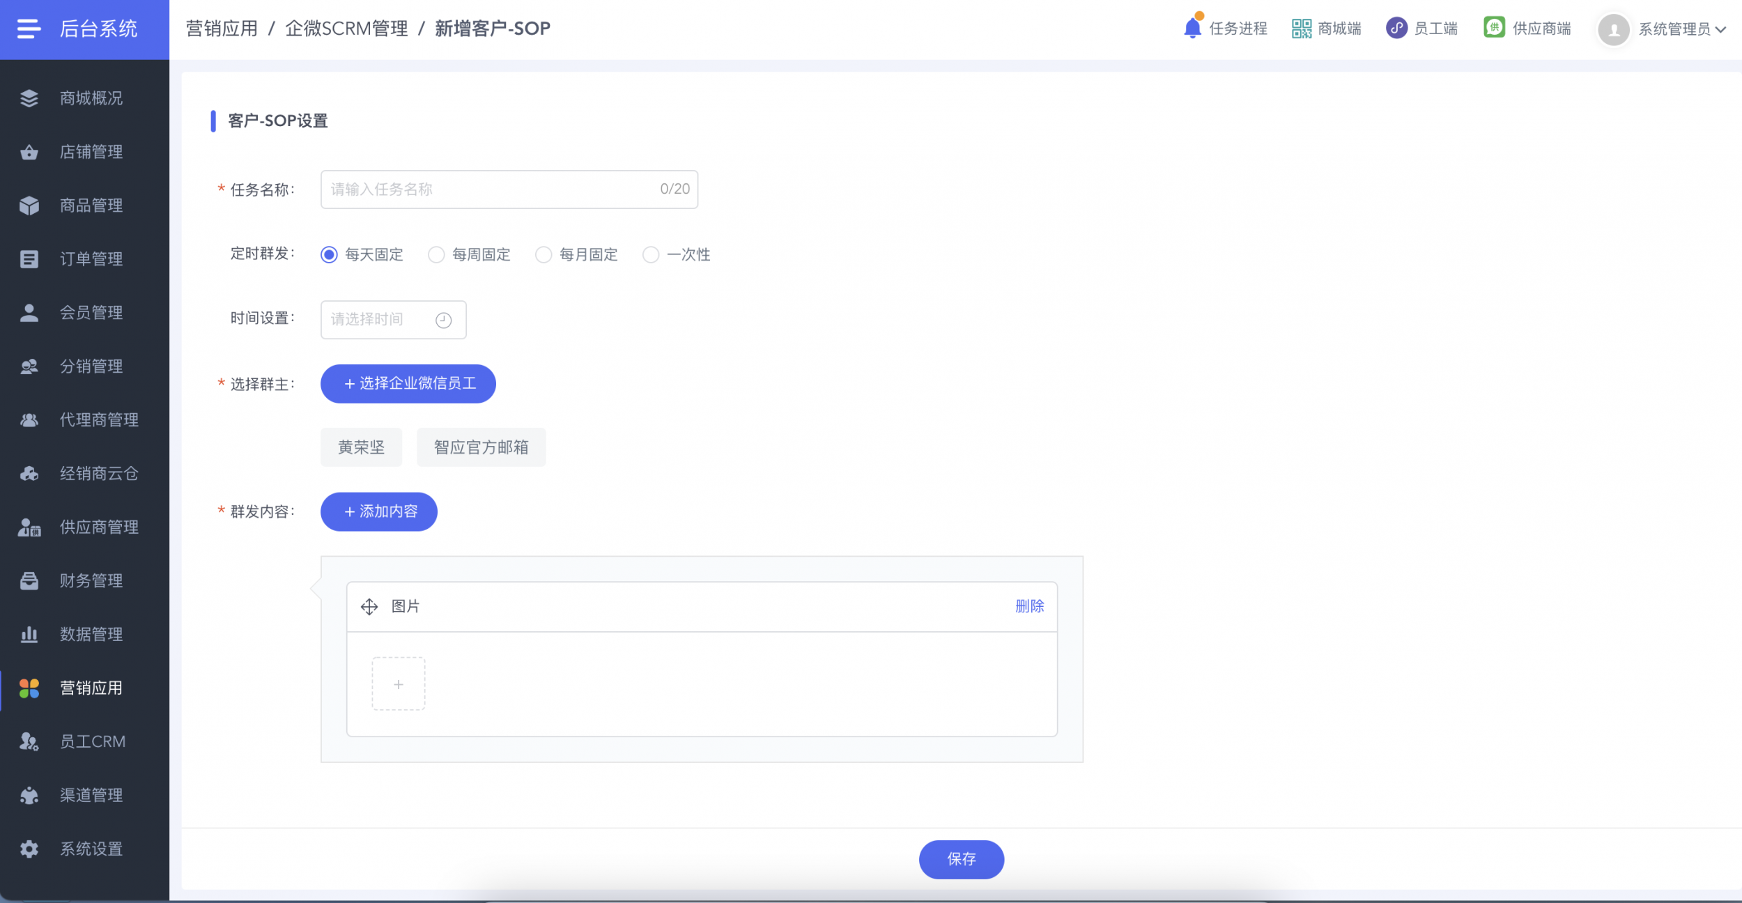Open the 供应商端 green icon

click(x=1494, y=28)
